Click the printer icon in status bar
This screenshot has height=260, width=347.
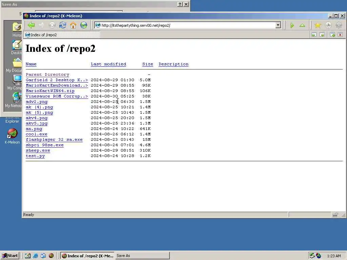(335, 214)
